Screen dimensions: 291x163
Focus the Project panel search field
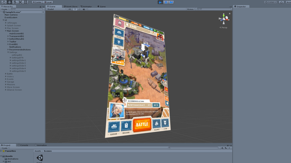[193, 148]
